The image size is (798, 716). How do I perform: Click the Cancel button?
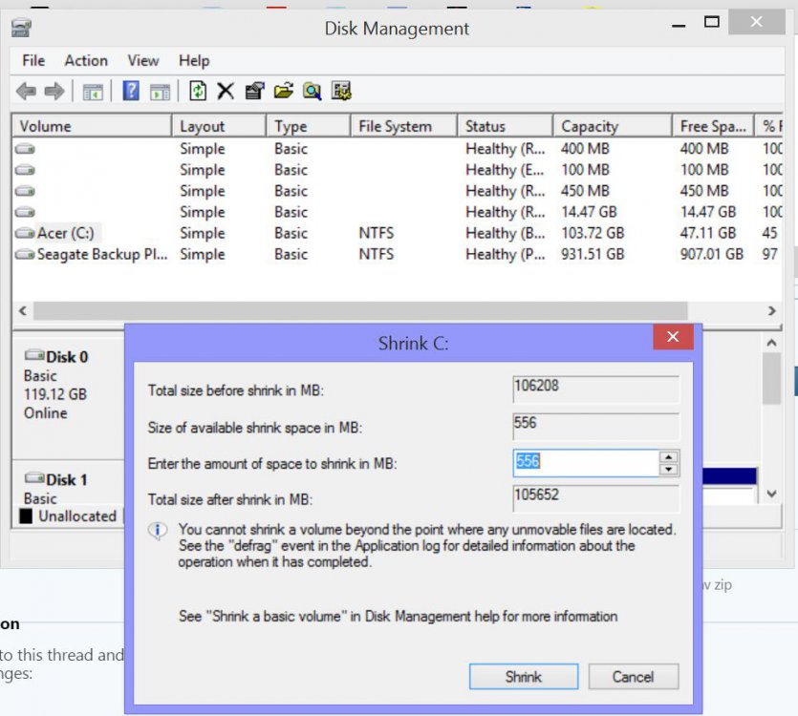[634, 677]
